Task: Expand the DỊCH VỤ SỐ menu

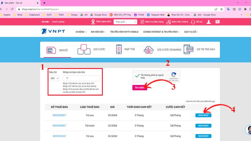Action: tap(191, 32)
